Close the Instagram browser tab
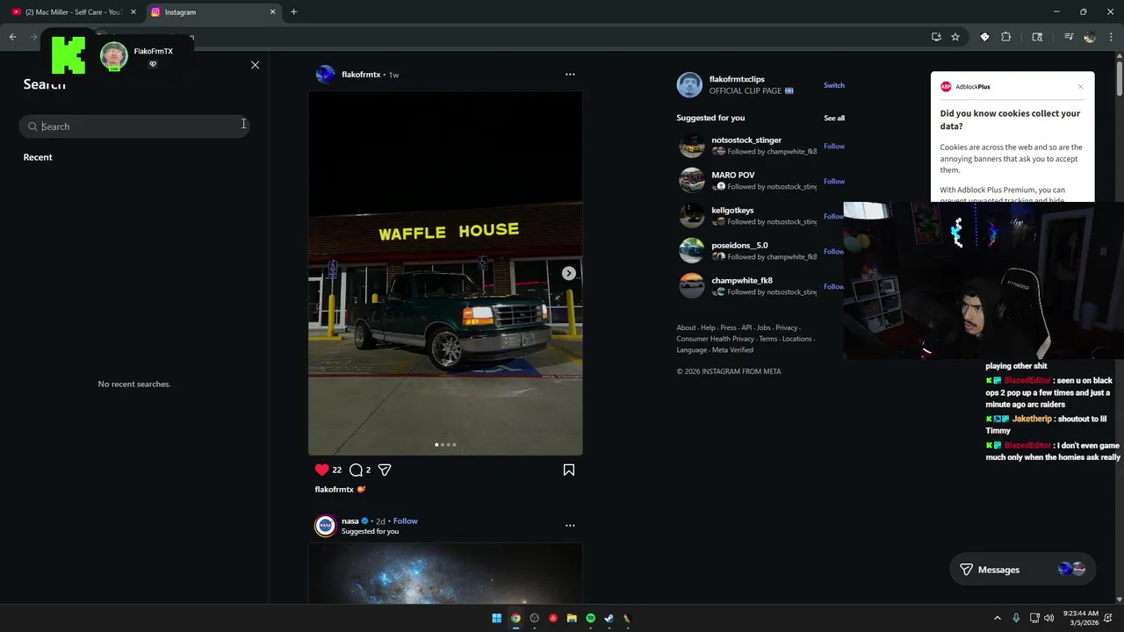 pos(272,12)
